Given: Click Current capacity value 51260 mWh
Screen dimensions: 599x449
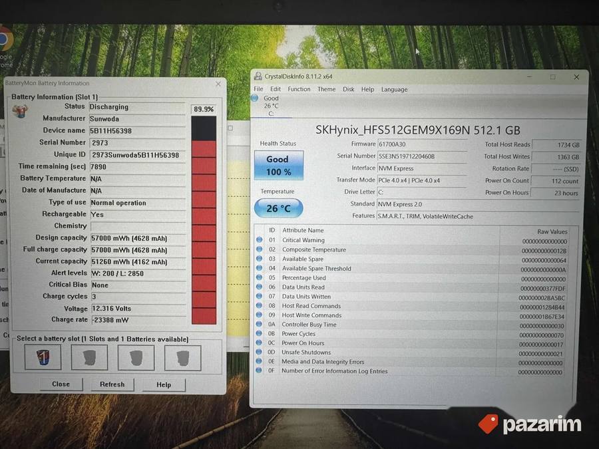Looking at the screenshot, I should 138,262.
